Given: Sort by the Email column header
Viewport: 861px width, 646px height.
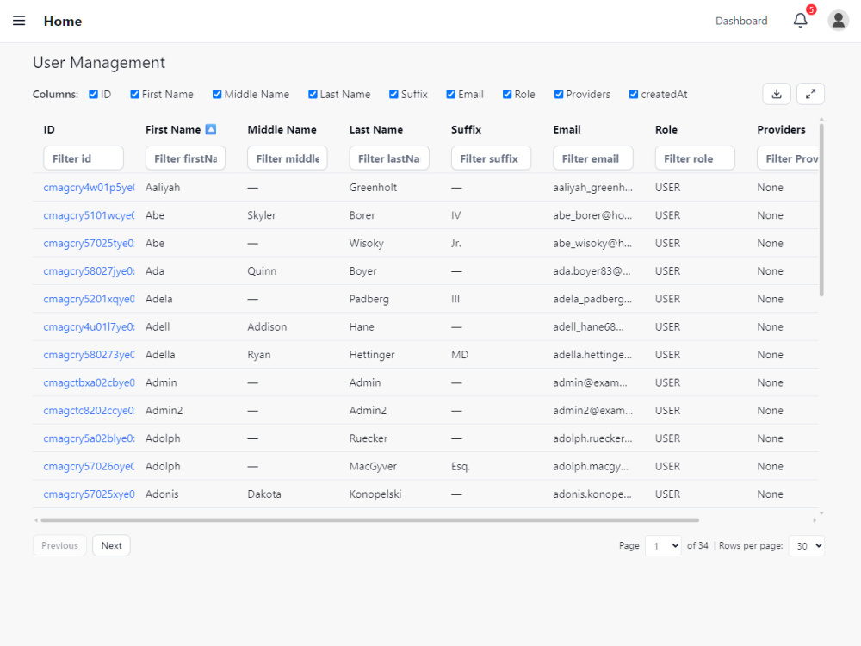Looking at the screenshot, I should tap(567, 130).
